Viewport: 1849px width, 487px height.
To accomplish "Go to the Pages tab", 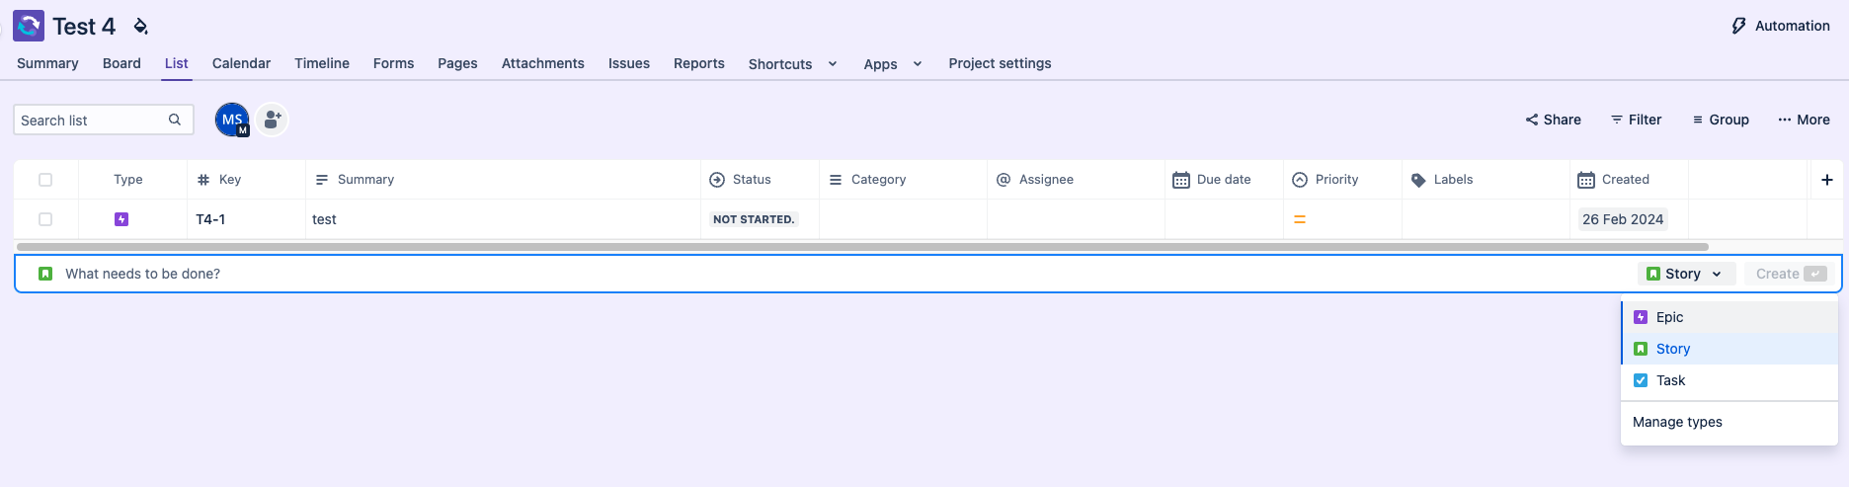I will point(457,63).
